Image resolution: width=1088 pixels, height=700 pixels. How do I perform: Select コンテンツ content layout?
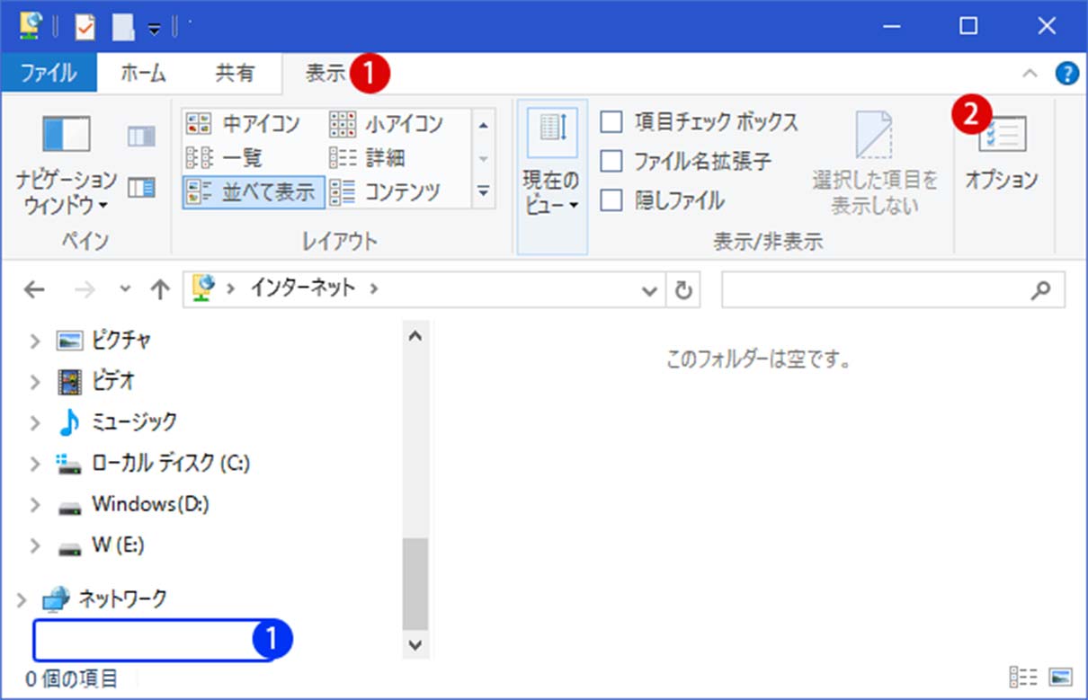[388, 191]
